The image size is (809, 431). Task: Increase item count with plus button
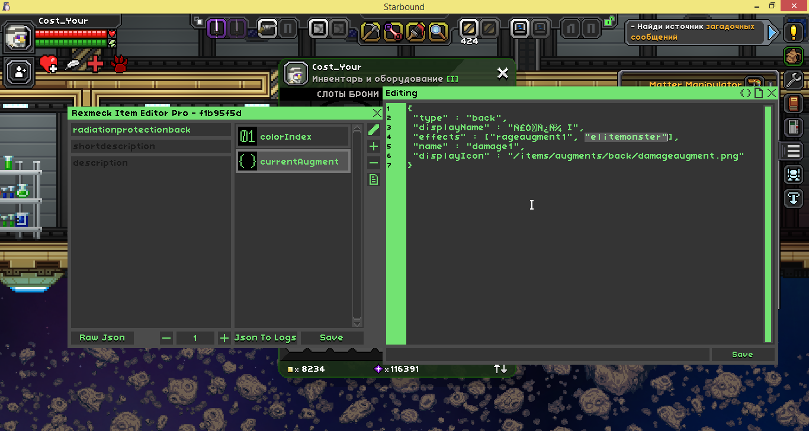[224, 338]
